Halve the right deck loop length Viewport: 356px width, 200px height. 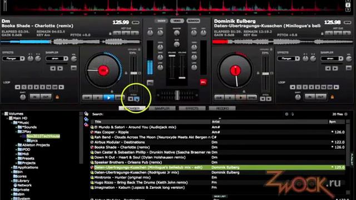293,87
